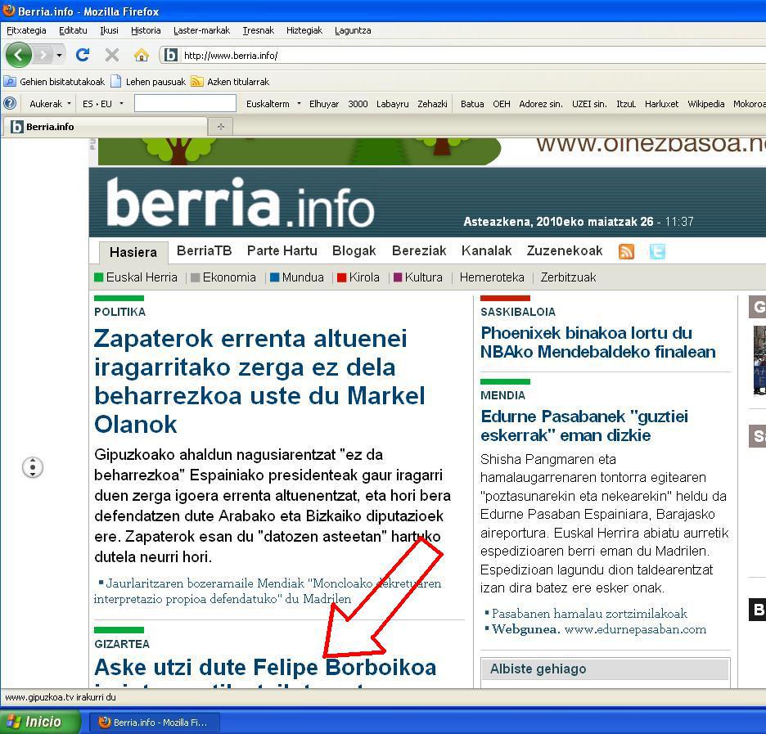Open Berria's Twitter icon
766x734 pixels.
(656, 251)
